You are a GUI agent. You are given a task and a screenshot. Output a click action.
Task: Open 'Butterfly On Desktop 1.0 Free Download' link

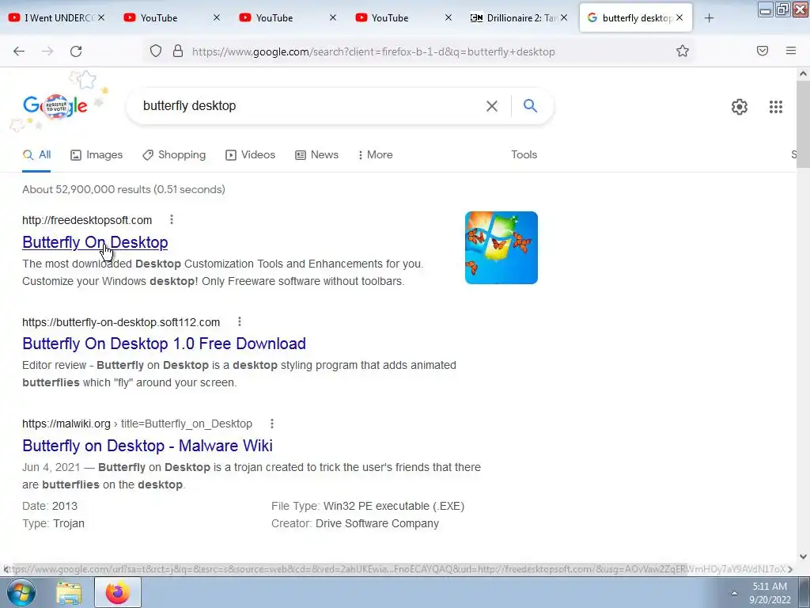point(165,344)
